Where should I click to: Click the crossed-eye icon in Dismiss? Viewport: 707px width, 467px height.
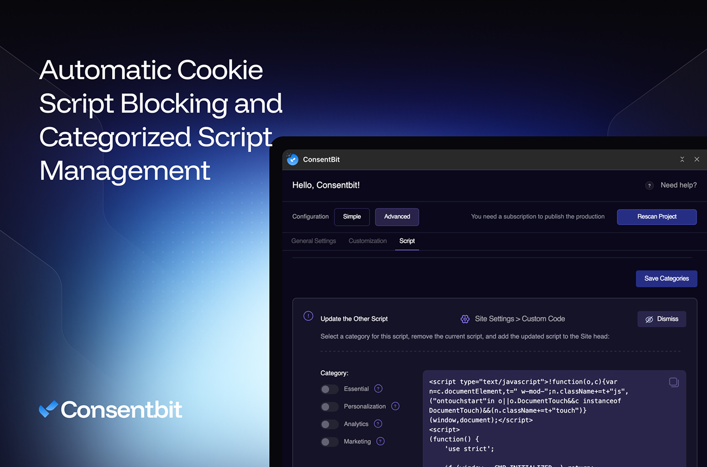[x=650, y=319]
